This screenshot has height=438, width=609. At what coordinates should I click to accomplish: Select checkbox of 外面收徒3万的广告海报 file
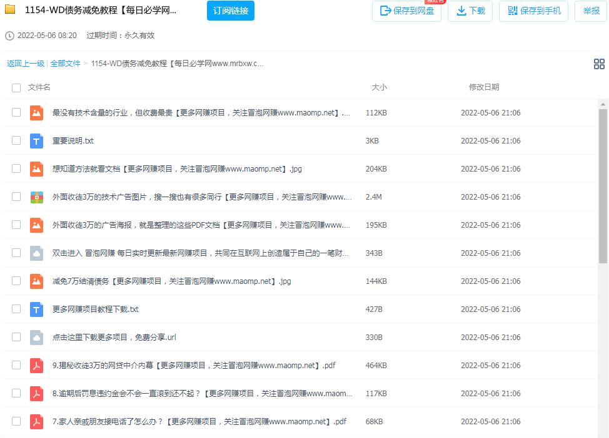pyautogui.click(x=16, y=225)
